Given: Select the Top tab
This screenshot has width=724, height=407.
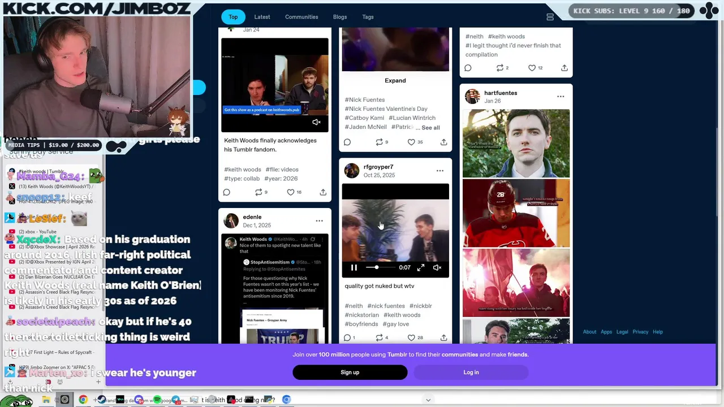Looking at the screenshot, I should (x=233, y=17).
